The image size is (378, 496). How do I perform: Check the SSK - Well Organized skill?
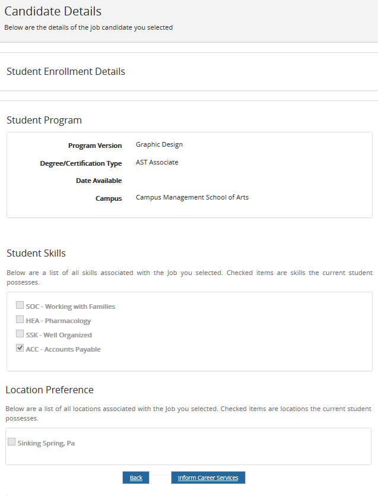tap(20, 334)
